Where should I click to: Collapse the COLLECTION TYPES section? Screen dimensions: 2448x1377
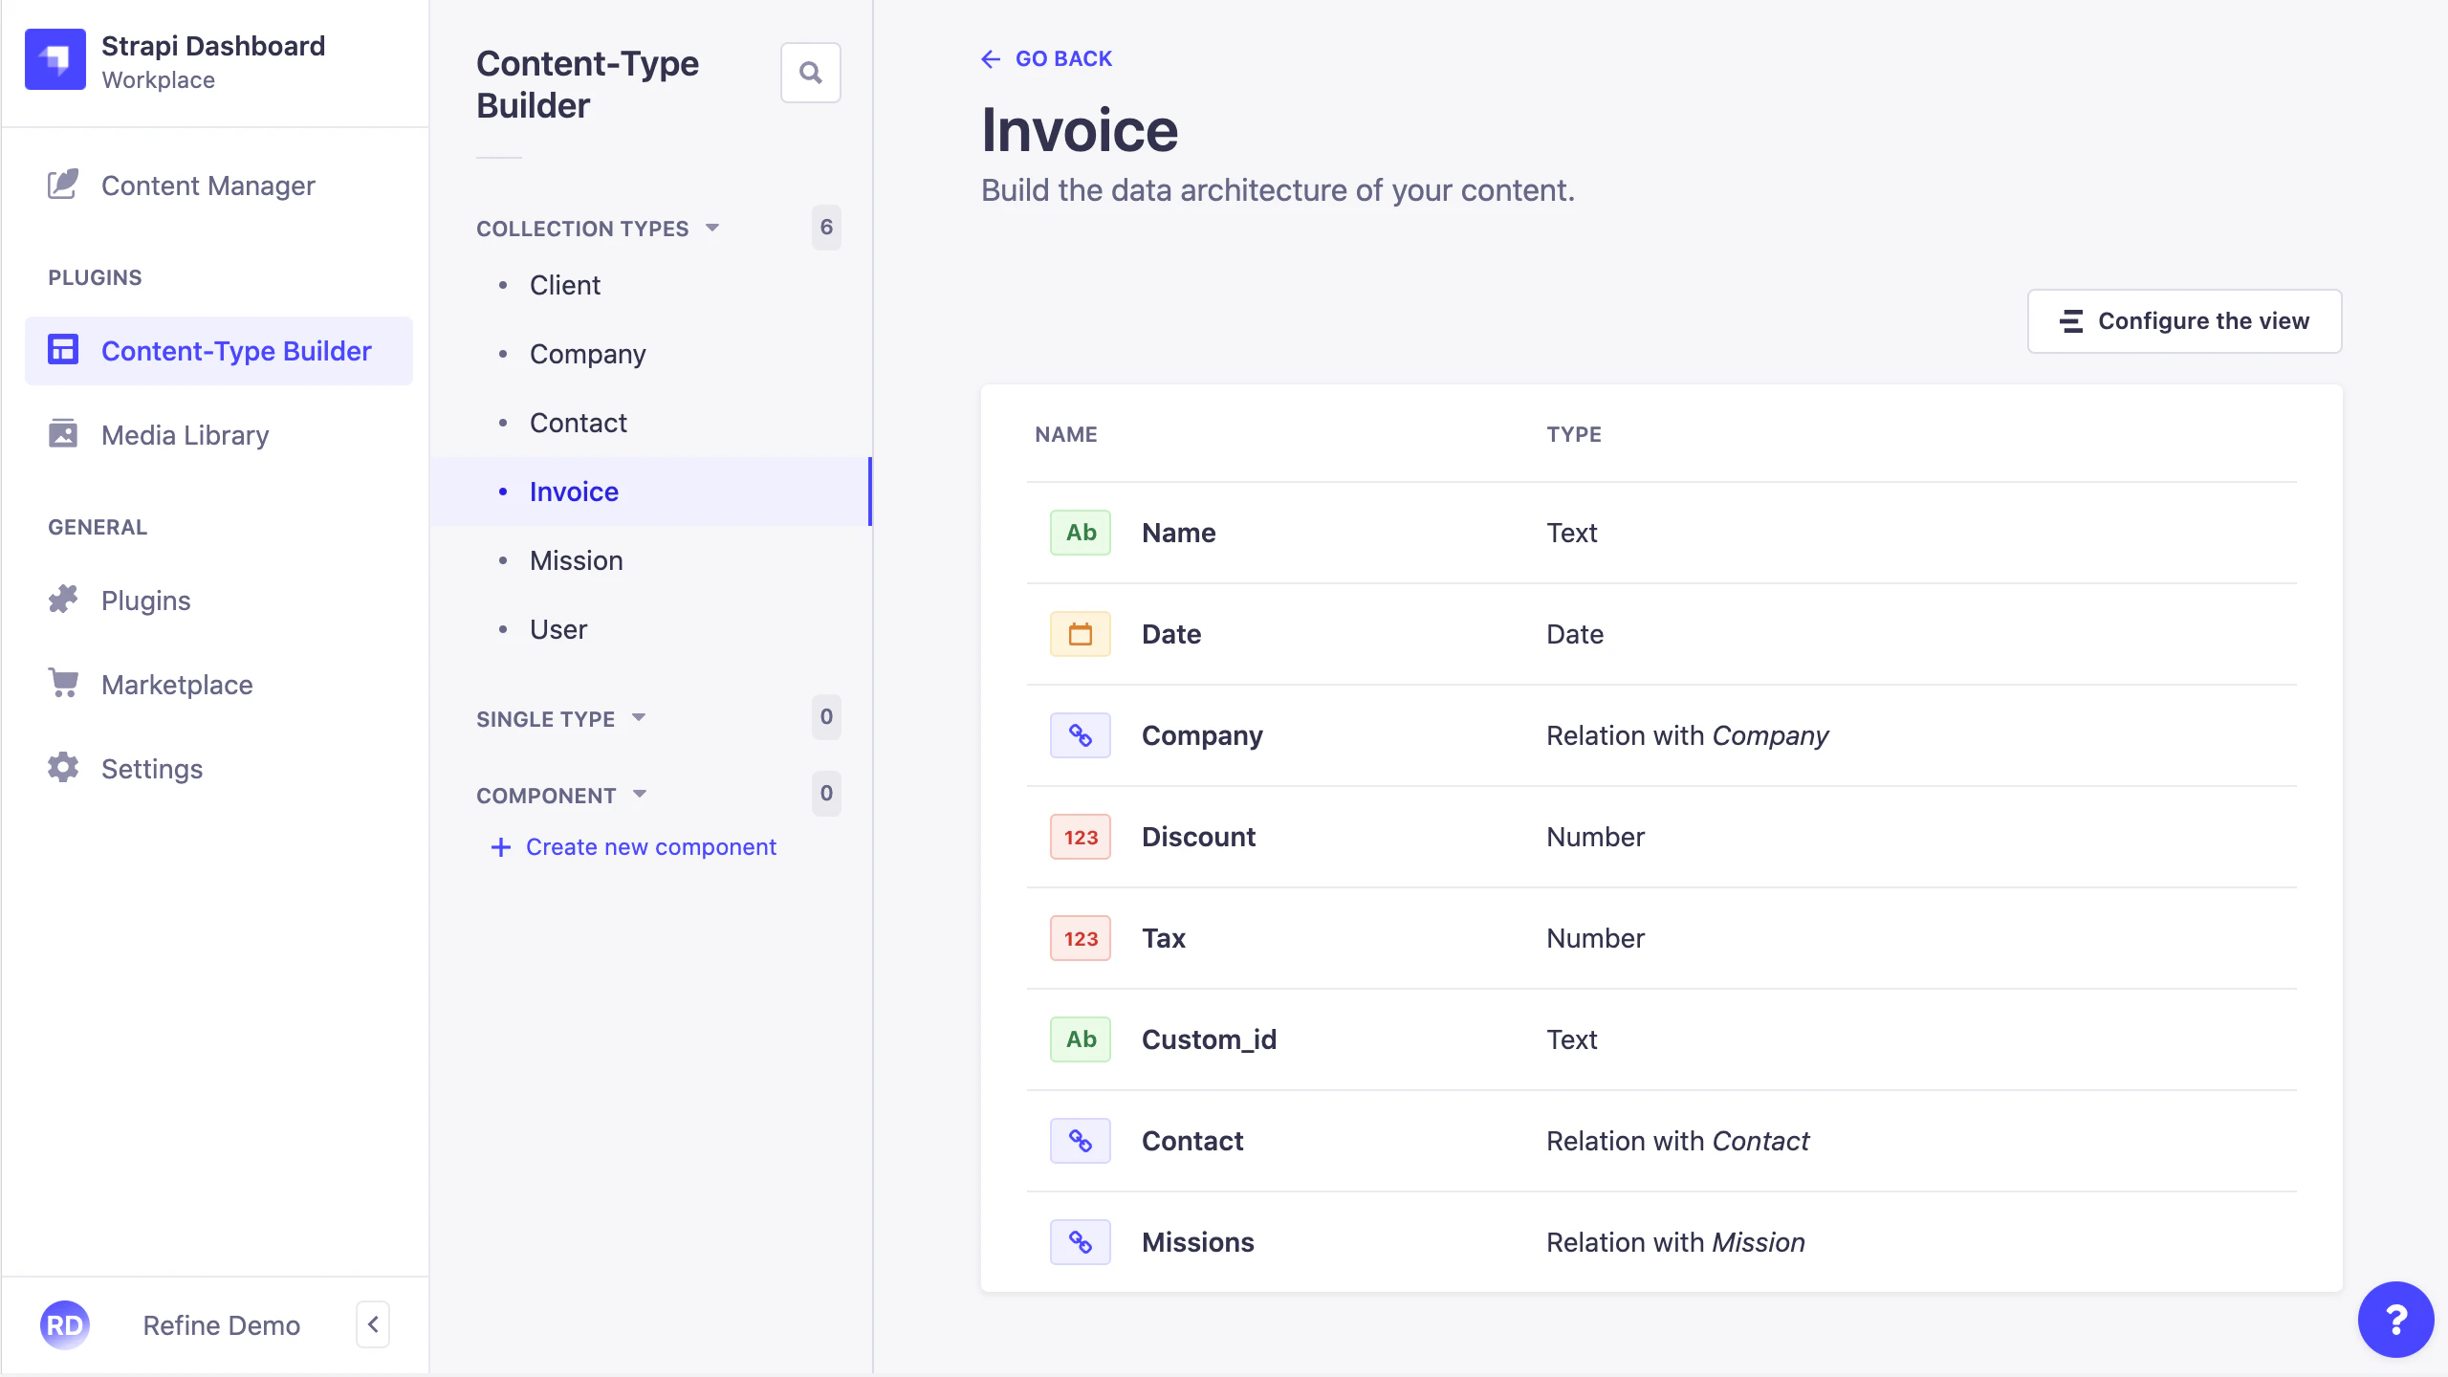711,228
